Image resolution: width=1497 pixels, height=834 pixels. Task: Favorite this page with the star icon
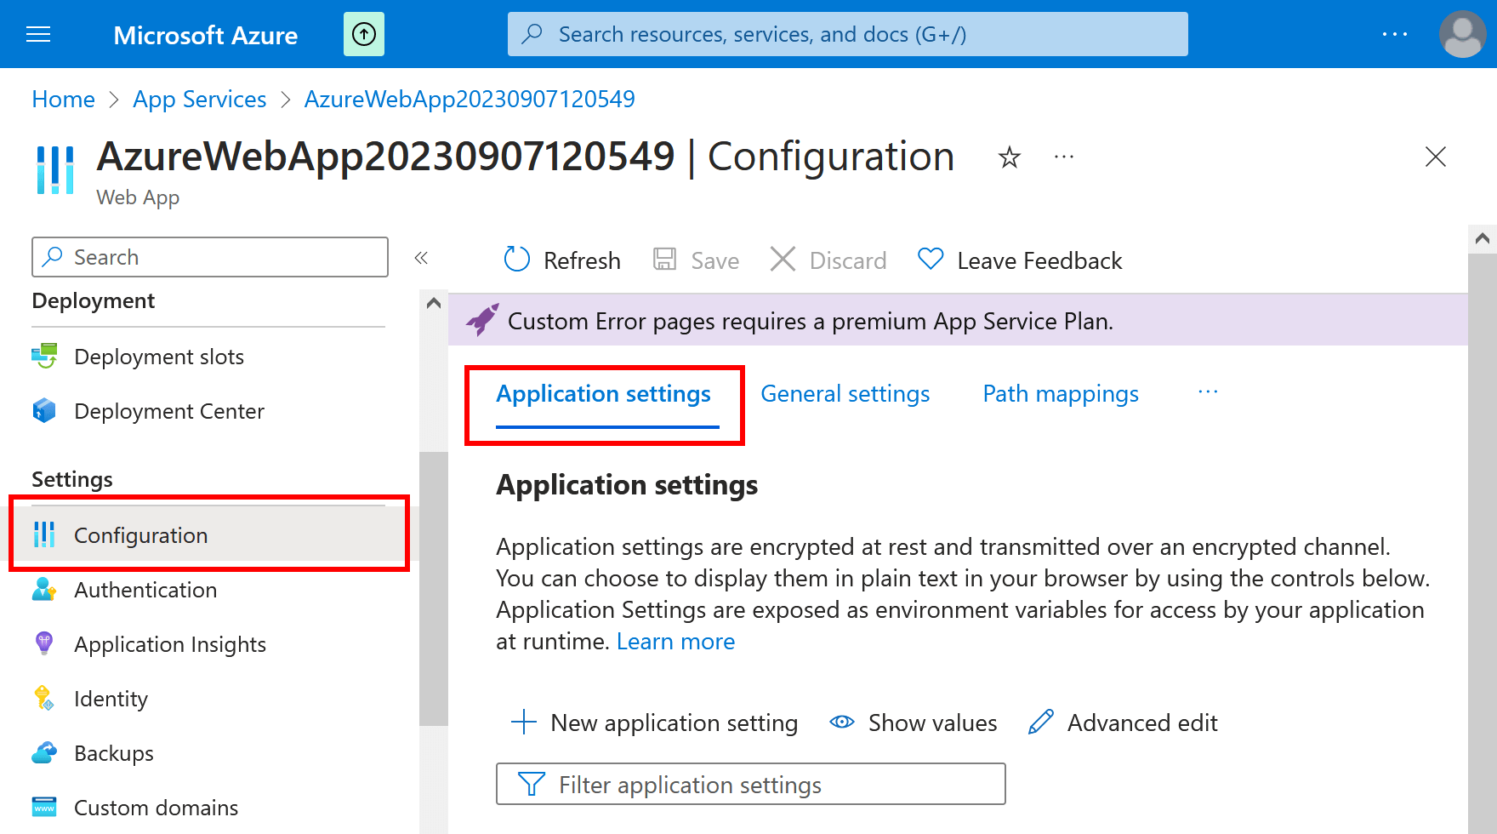[1010, 157]
